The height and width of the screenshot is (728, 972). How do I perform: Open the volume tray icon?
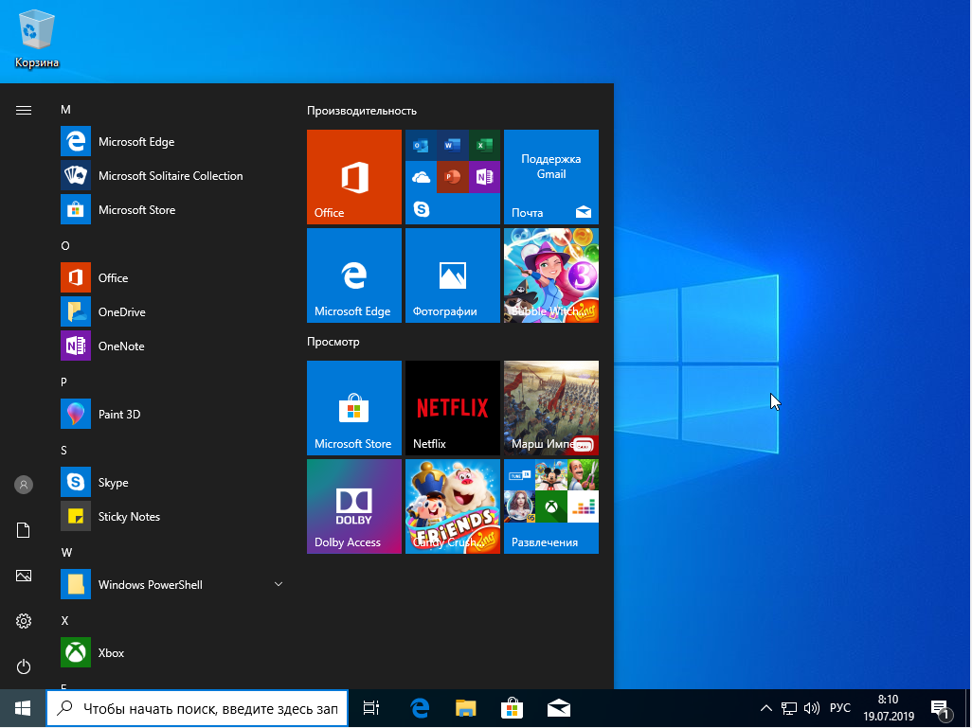pos(812,708)
